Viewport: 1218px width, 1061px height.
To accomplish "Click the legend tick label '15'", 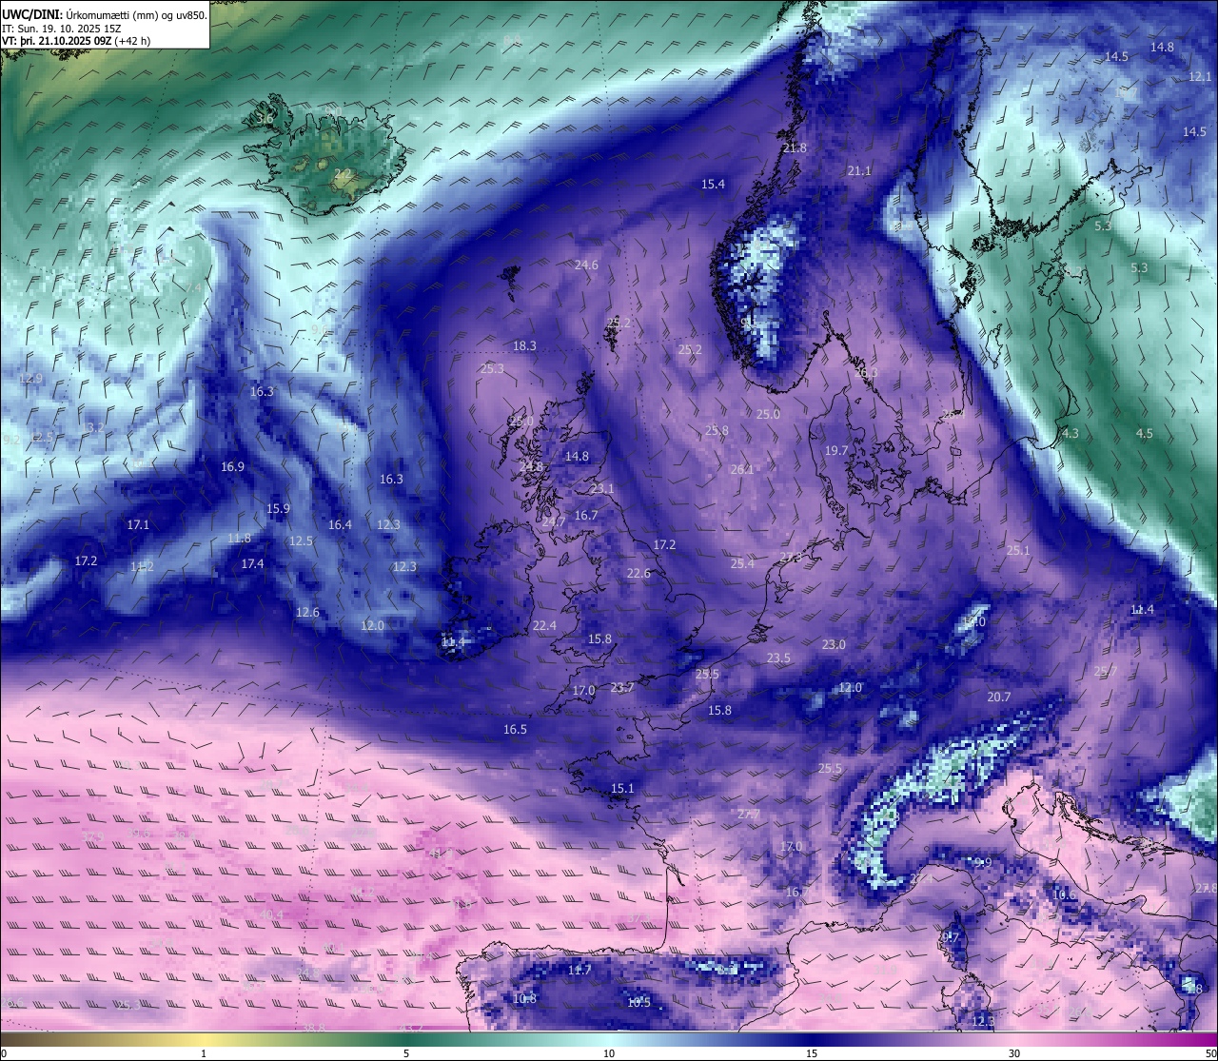I will [x=812, y=1053].
